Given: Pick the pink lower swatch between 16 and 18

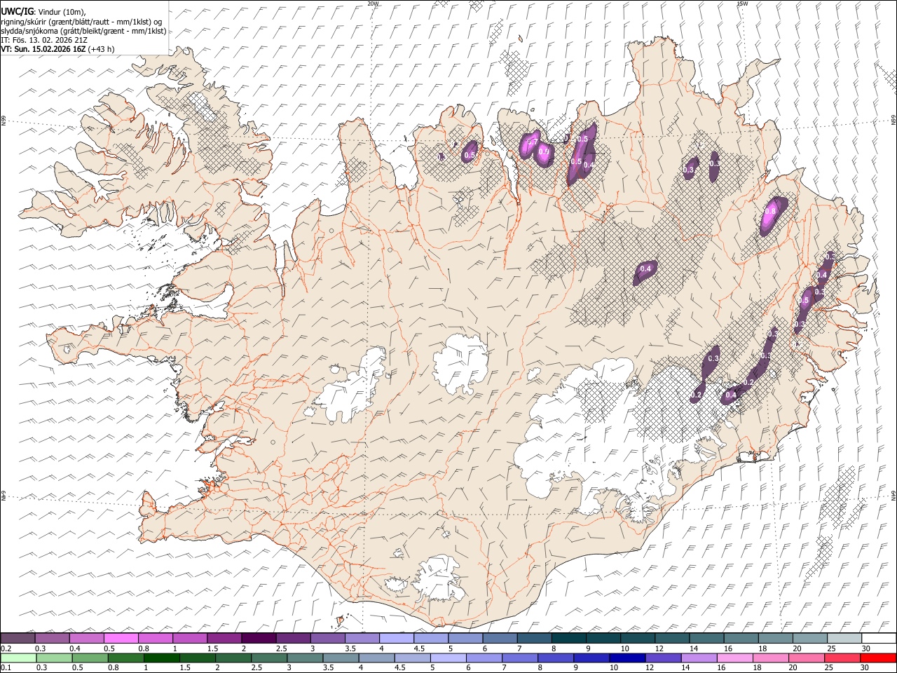Looking at the screenshot, I should 734,658.
